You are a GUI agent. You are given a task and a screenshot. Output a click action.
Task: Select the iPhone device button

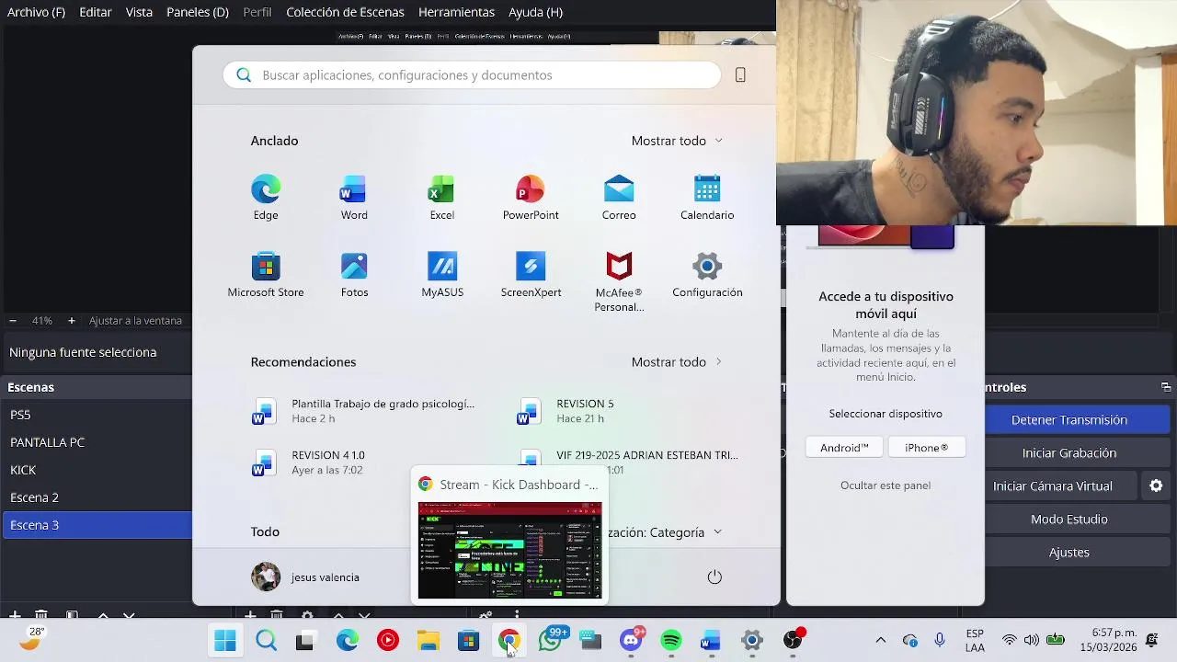point(926,448)
